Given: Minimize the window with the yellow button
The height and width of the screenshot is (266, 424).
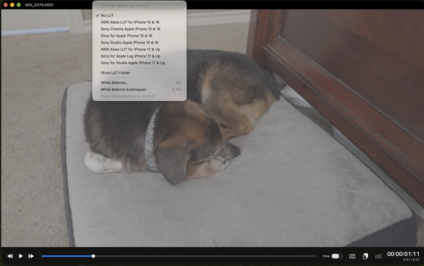Looking at the screenshot, I should [12, 5].
